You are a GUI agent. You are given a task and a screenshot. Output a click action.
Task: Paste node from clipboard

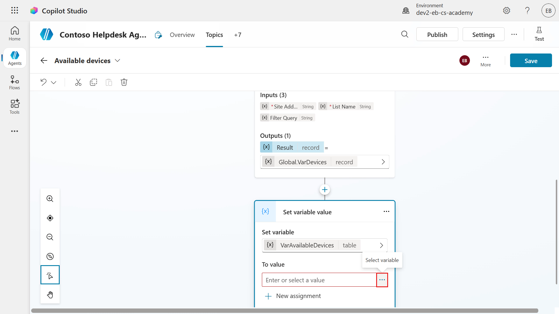109,82
